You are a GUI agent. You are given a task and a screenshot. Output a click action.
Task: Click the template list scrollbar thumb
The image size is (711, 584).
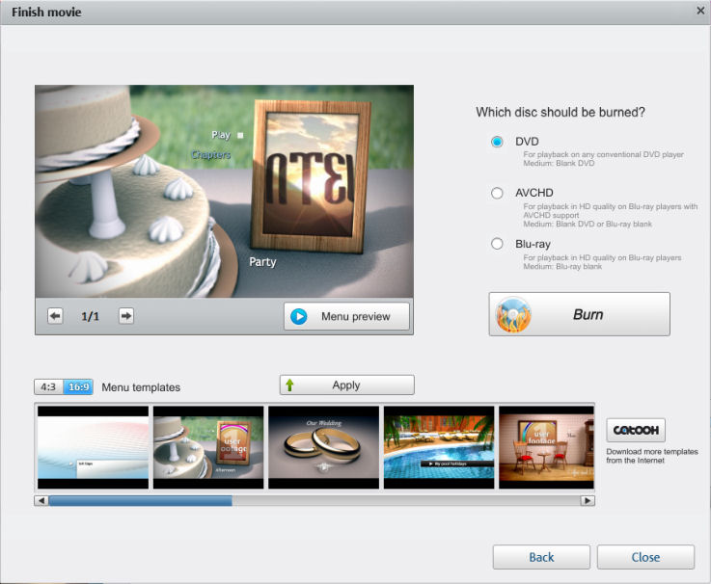click(x=140, y=501)
